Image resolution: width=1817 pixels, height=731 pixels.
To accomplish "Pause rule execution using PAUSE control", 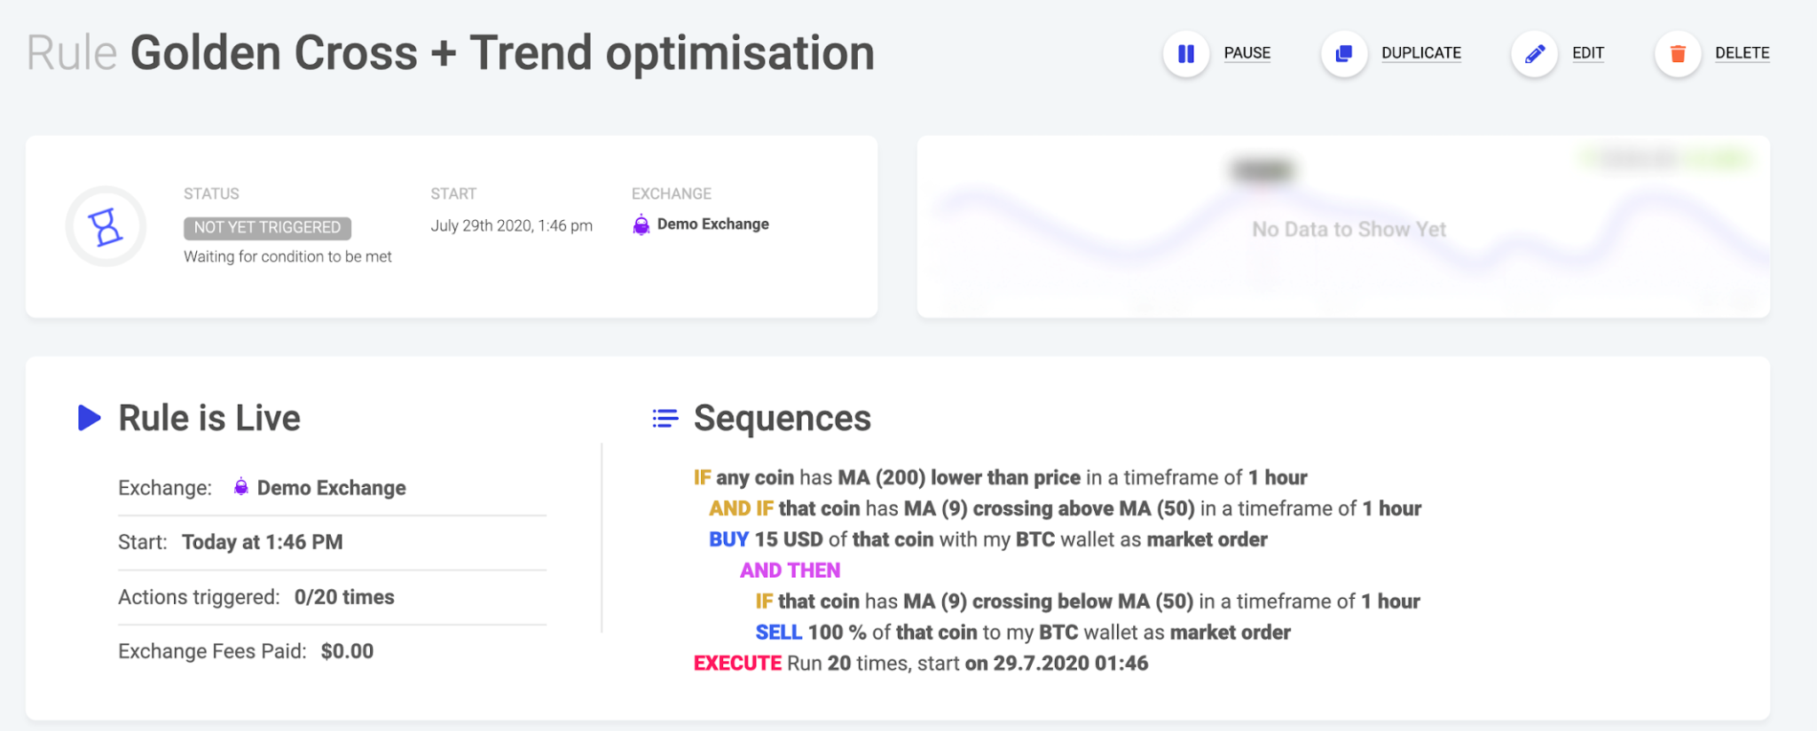I will [1247, 53].
